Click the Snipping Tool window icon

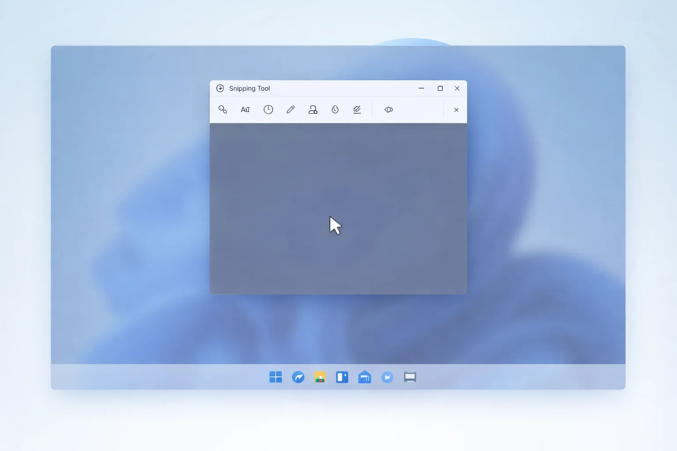pyautogui.click(x=220, y=88)
